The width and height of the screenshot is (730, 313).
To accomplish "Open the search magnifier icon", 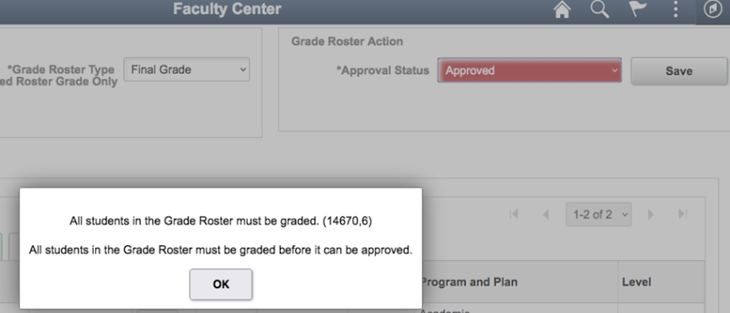I will pyautogui.click(x=600, y=10).
